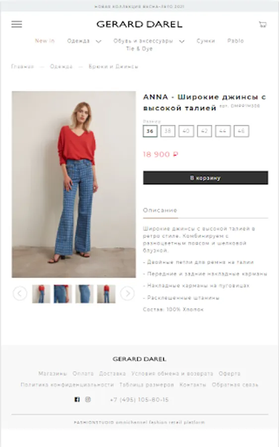Open the Сумки menu item
279x447 pixels.
[x=206, y=41]
